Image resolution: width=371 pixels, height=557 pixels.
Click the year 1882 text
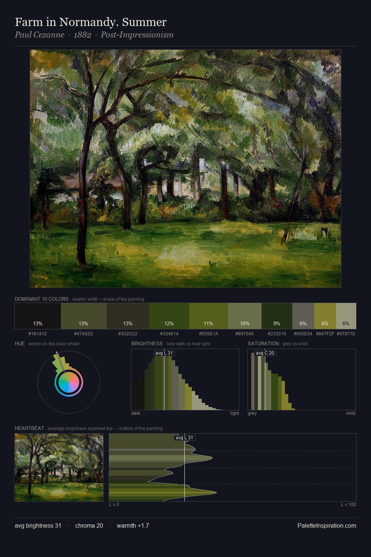point(82,35)
